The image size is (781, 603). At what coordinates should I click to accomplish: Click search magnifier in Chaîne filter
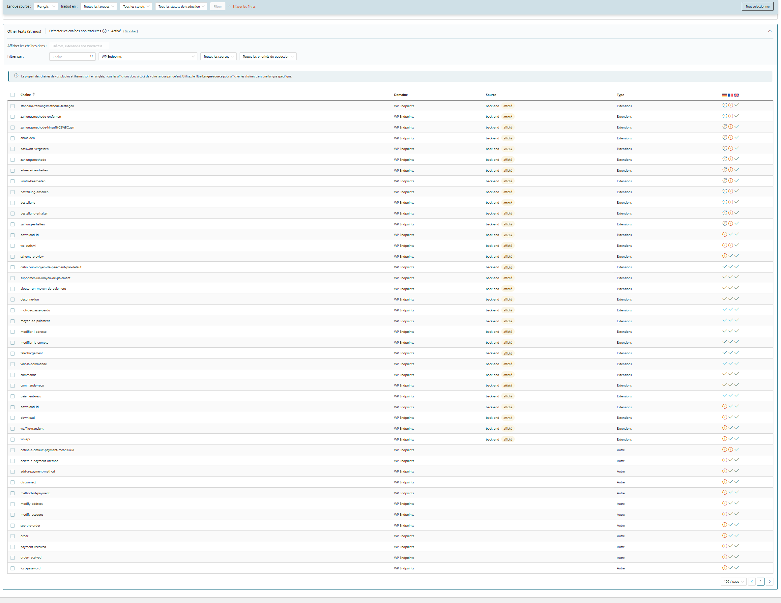pos(92,56)
